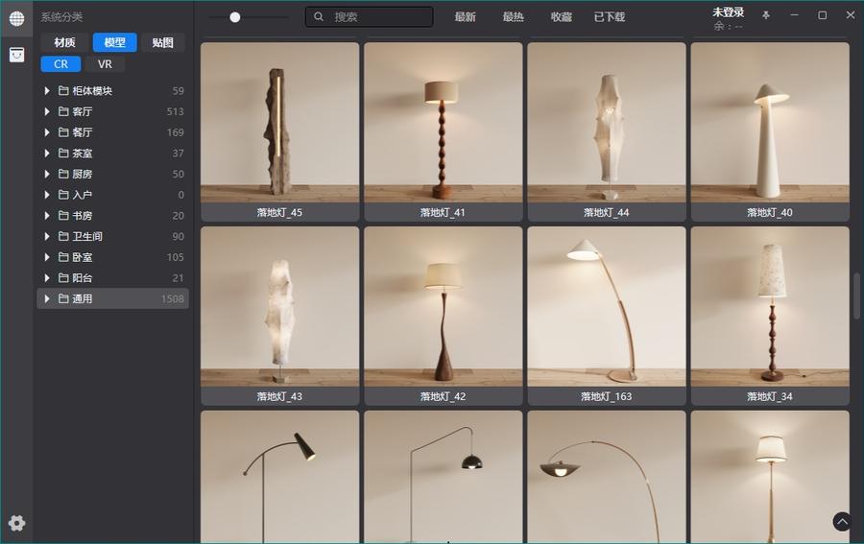Expand the 书房 folder arrow
The image size is (864, 544).
pyautogui.click(x=47, y=215)
